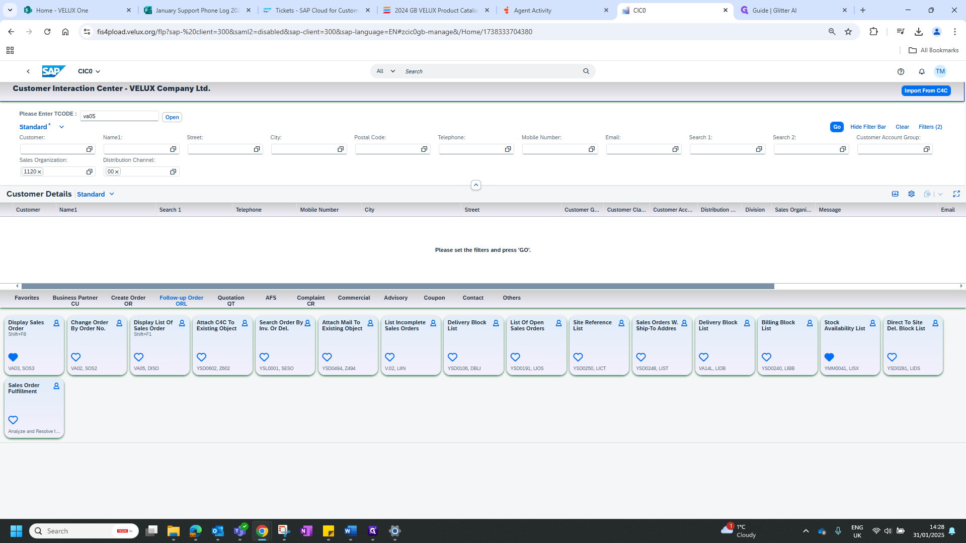Open Microsoft Teams from taskbar
Screen dimensions: 966x543
coord(240,531)
